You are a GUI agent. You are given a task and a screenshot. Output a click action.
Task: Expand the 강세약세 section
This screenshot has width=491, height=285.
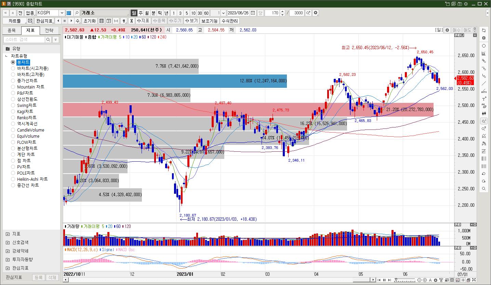coord(8,251)
